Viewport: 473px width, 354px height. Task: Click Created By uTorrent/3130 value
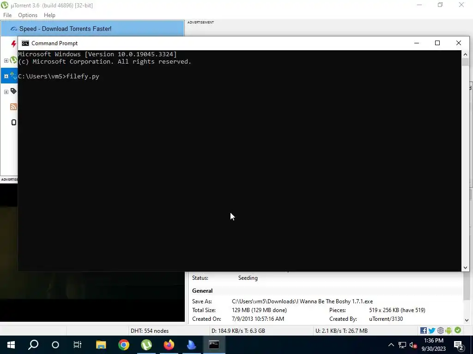pyautogui.click(x=386, y=319)
